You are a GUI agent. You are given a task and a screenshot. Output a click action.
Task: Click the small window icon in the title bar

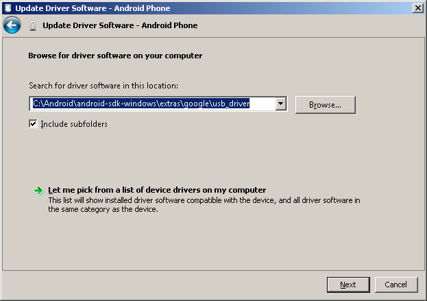tap(7, 8)
